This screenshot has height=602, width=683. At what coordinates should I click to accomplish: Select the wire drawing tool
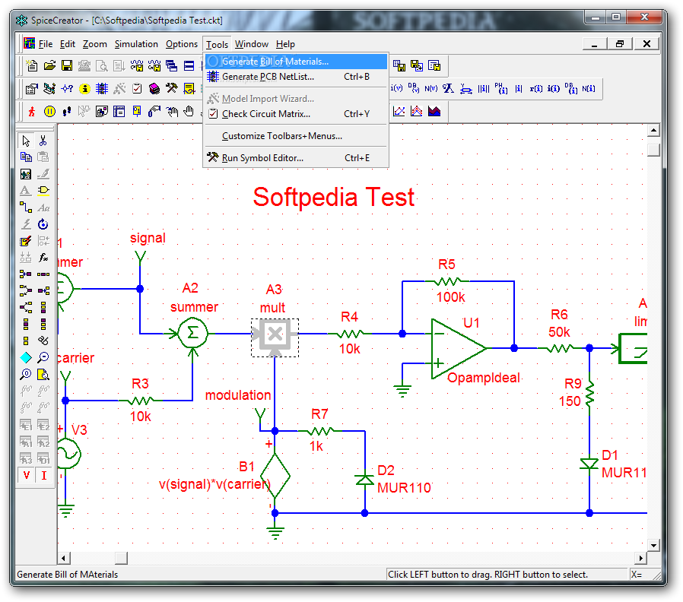tap(26, 208)
